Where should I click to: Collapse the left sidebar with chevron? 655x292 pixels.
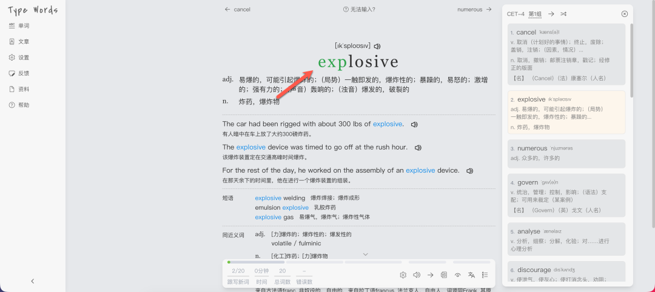33,282
